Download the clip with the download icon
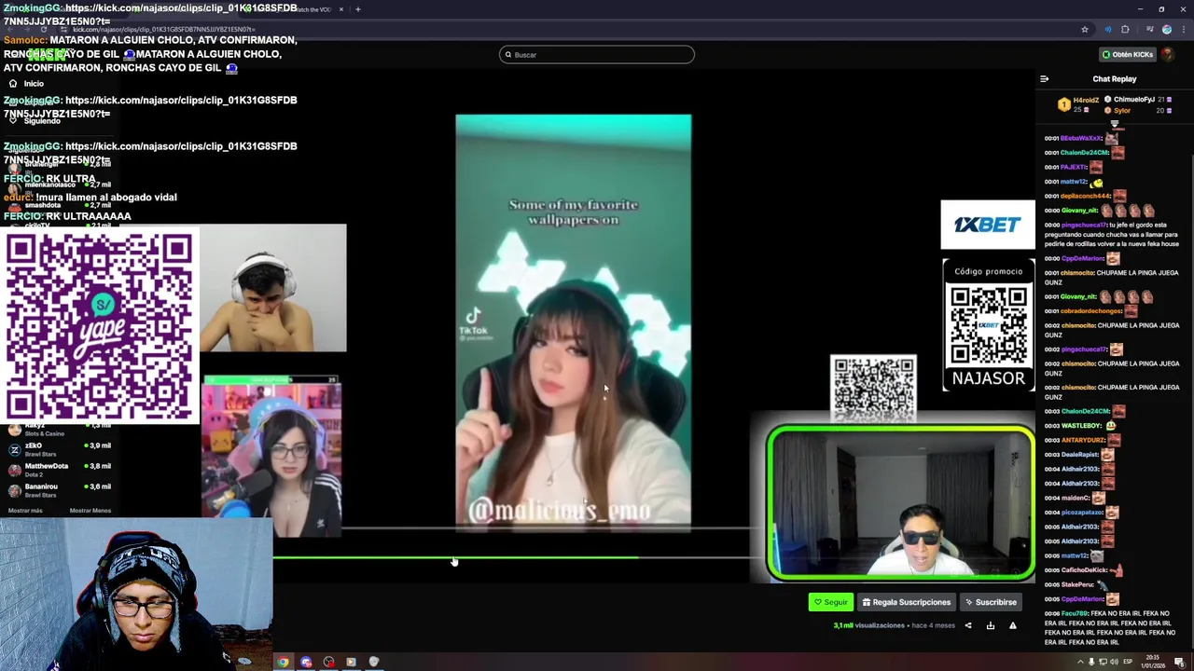The width and height of the screenshot is (1194, 671). [x=991, y=626]
